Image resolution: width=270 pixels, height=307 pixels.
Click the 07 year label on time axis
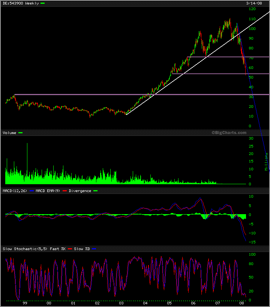(x=217, y=303)
